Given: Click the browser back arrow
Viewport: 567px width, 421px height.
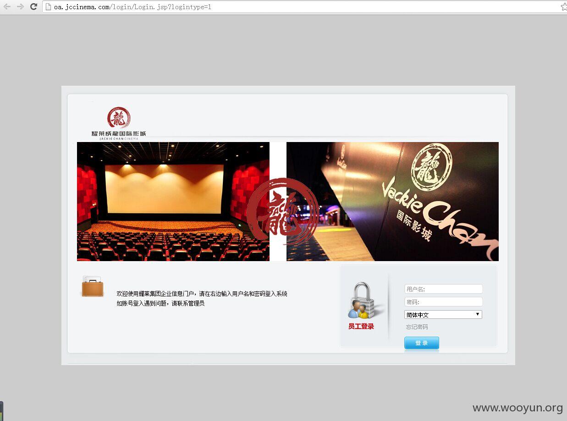Looking at the screenshot, I should [x=7, y=6].
